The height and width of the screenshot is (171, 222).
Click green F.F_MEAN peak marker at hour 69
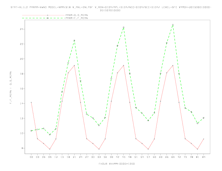coord(173,25)
